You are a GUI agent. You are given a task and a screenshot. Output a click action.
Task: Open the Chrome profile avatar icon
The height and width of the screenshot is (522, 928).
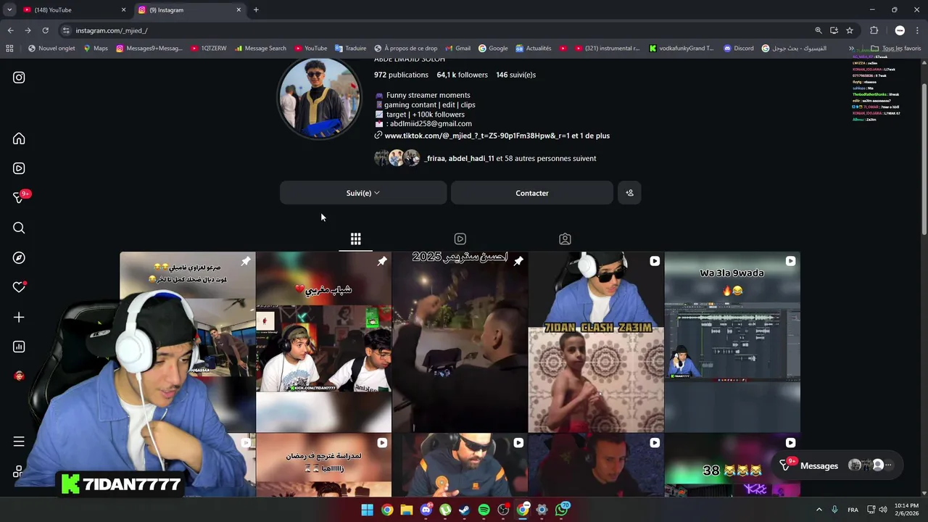[900, 30]
